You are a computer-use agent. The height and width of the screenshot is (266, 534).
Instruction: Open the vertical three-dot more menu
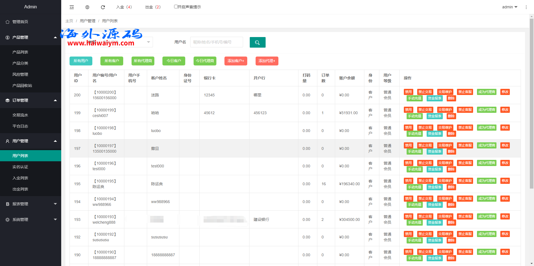[x=526, y=7]
